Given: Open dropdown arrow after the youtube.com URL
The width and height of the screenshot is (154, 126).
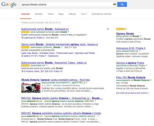Looking at the screenshot, I should (x=87, y=82).
